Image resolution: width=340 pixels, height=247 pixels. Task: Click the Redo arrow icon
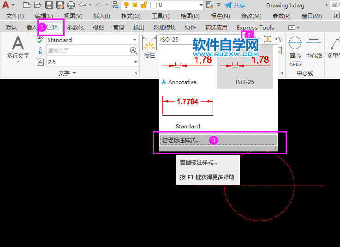point(99,5)
